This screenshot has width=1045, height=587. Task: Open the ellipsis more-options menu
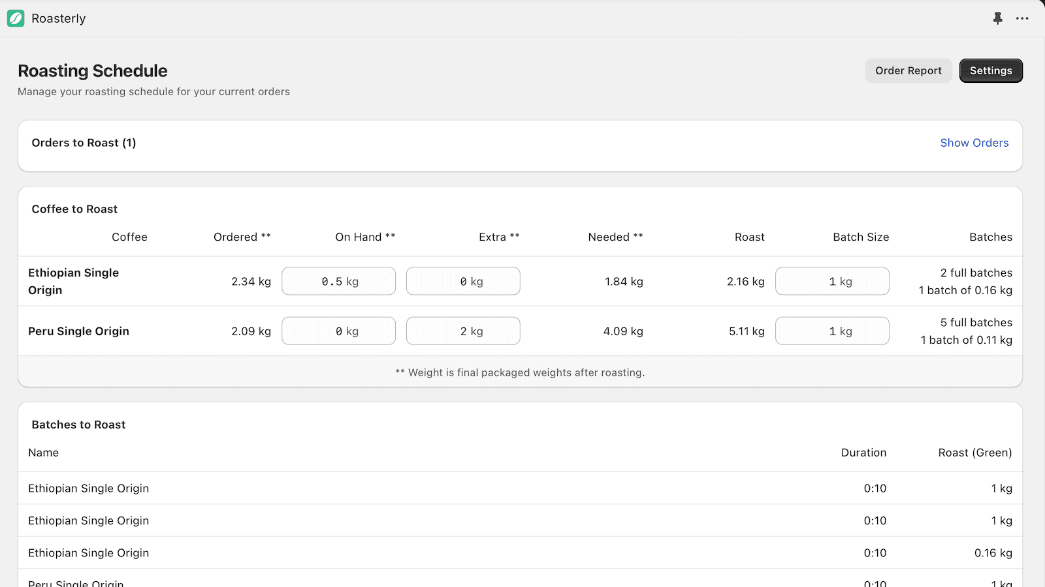tap(1022, 18)
